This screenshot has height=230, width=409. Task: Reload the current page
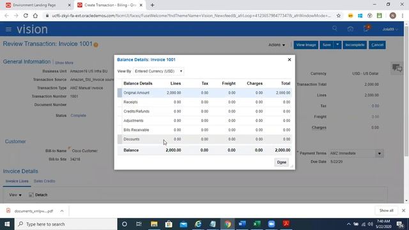26,15
